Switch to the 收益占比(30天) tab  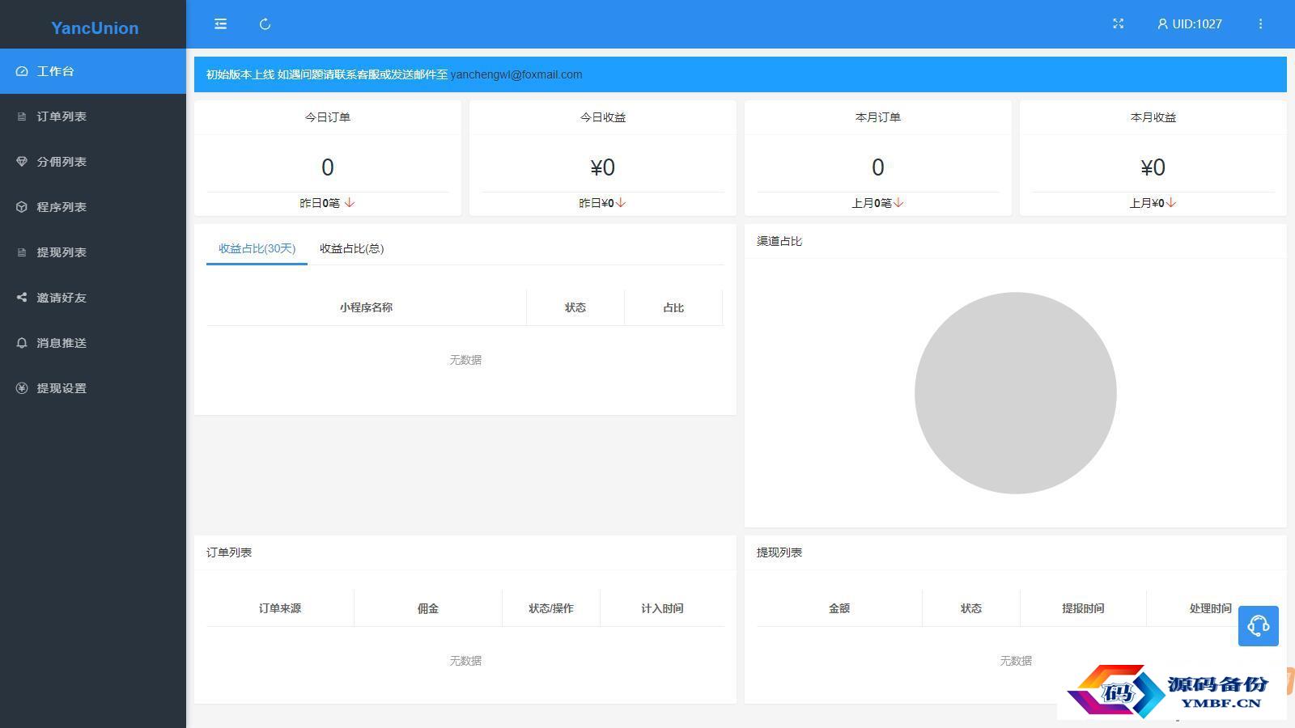[257, 248]
